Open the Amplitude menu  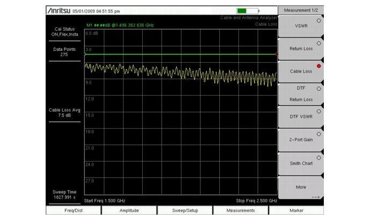pos(129,210)
